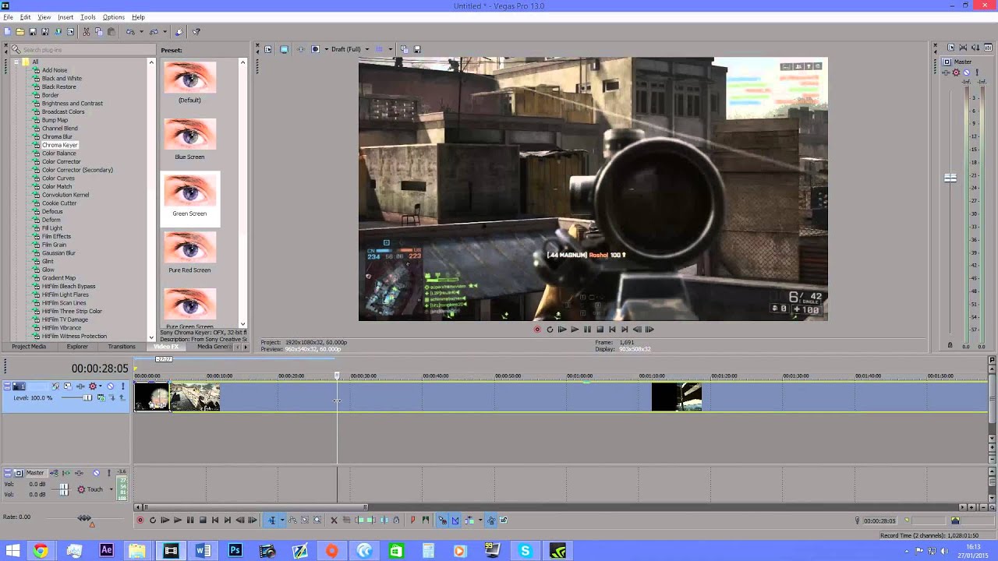
Task: Open the Insert menu
Action: (x=65, y=17)
